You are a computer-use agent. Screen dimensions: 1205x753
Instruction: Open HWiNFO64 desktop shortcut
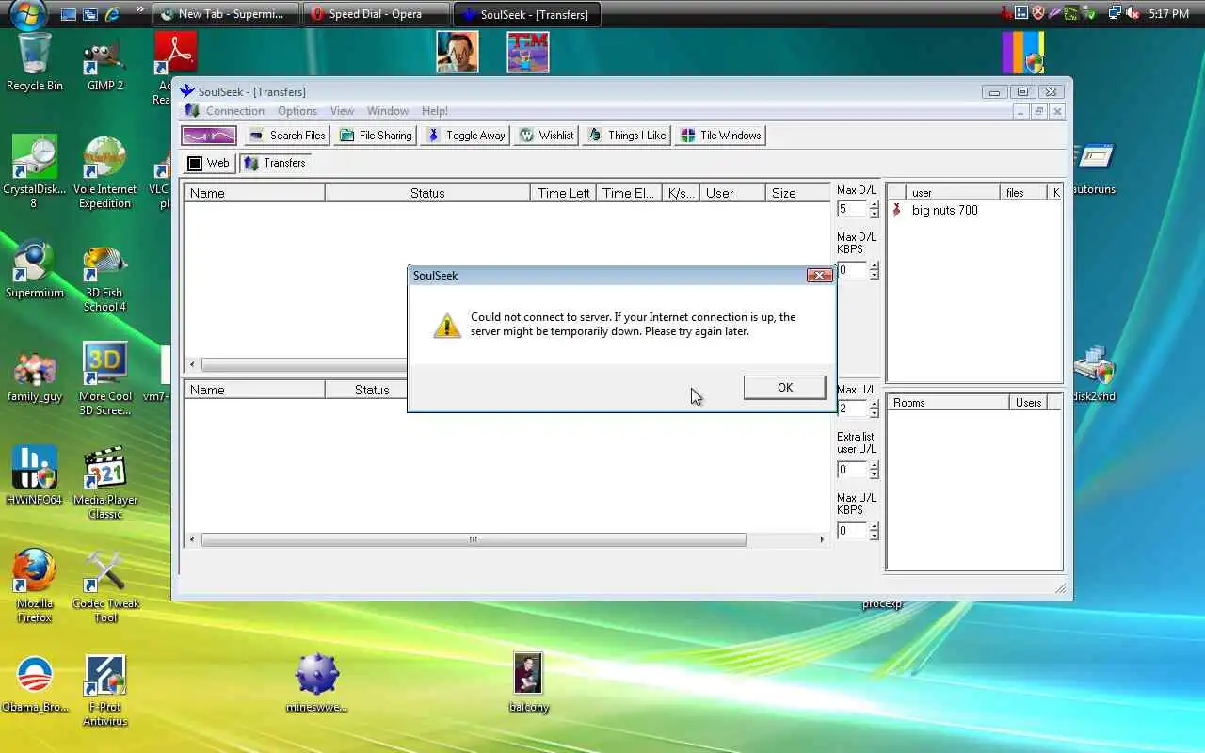point(35,476)
